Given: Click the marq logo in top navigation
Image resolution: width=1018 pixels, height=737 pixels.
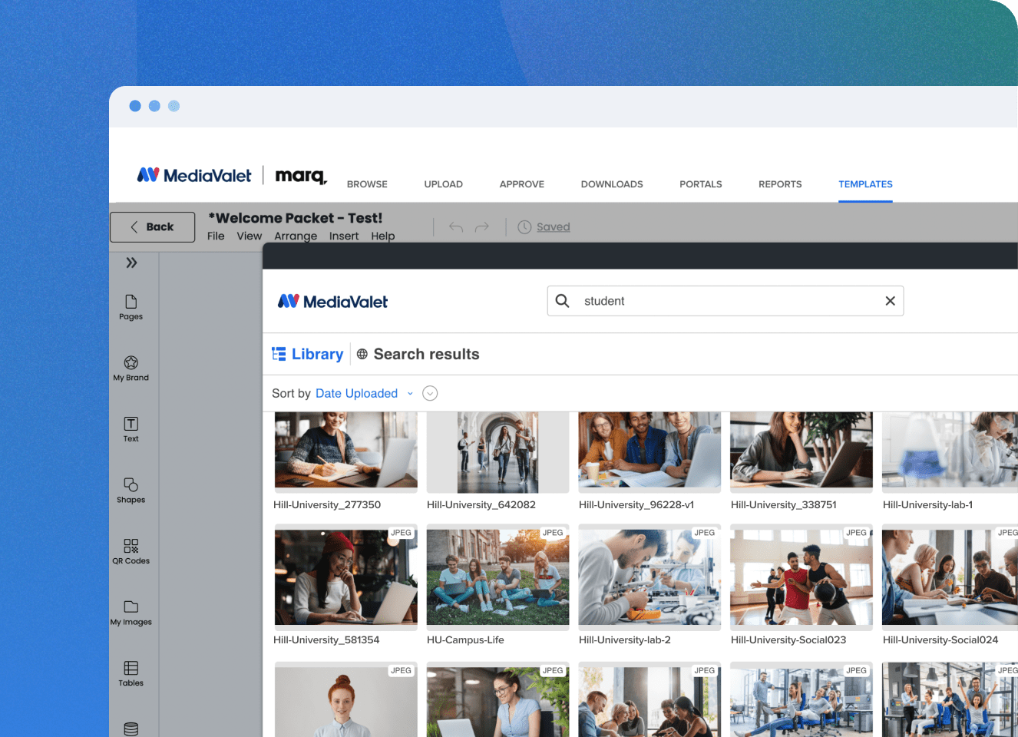Looking at the screenshot, I should (x=301, y=176).
